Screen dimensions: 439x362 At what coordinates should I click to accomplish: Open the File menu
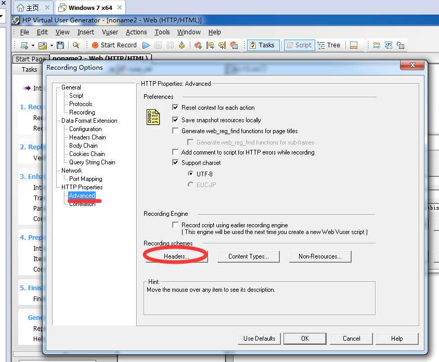(x=24, y=32)
